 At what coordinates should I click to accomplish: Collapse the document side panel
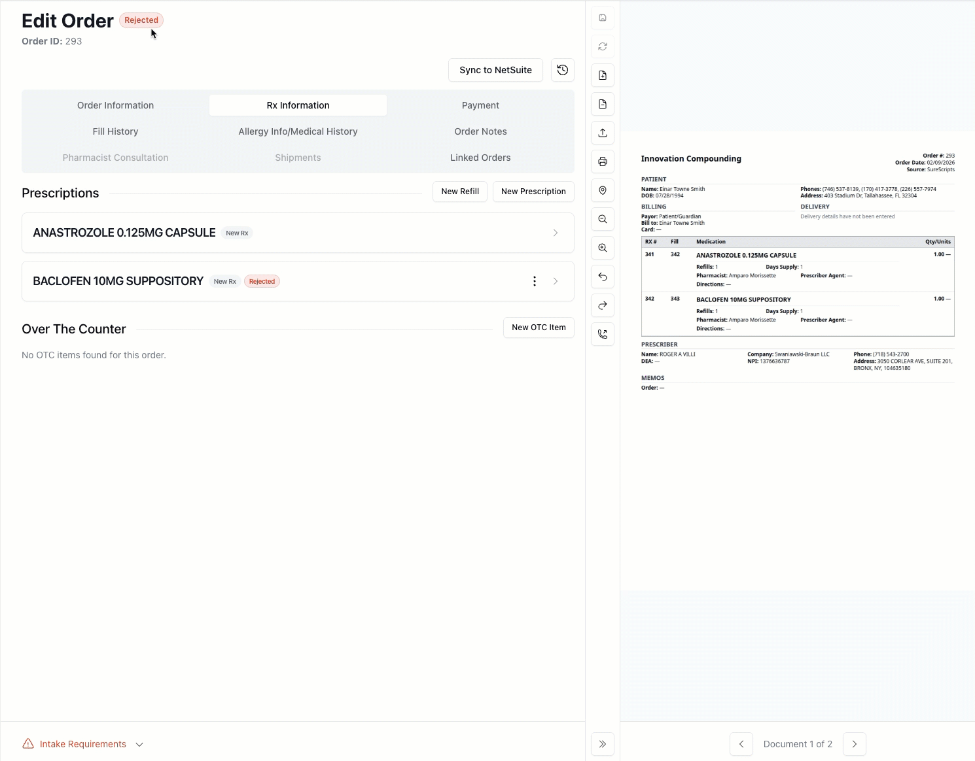click(603, 744)
